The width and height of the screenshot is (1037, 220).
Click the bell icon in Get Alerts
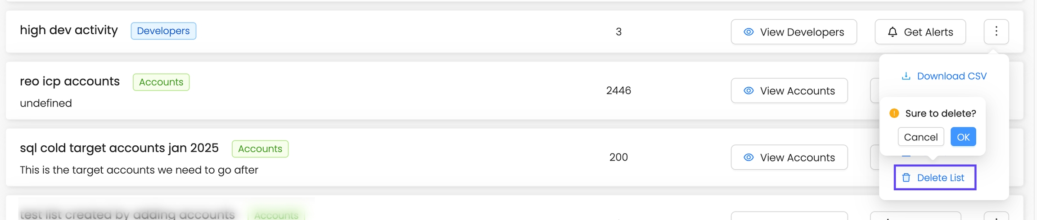[893, 32]
